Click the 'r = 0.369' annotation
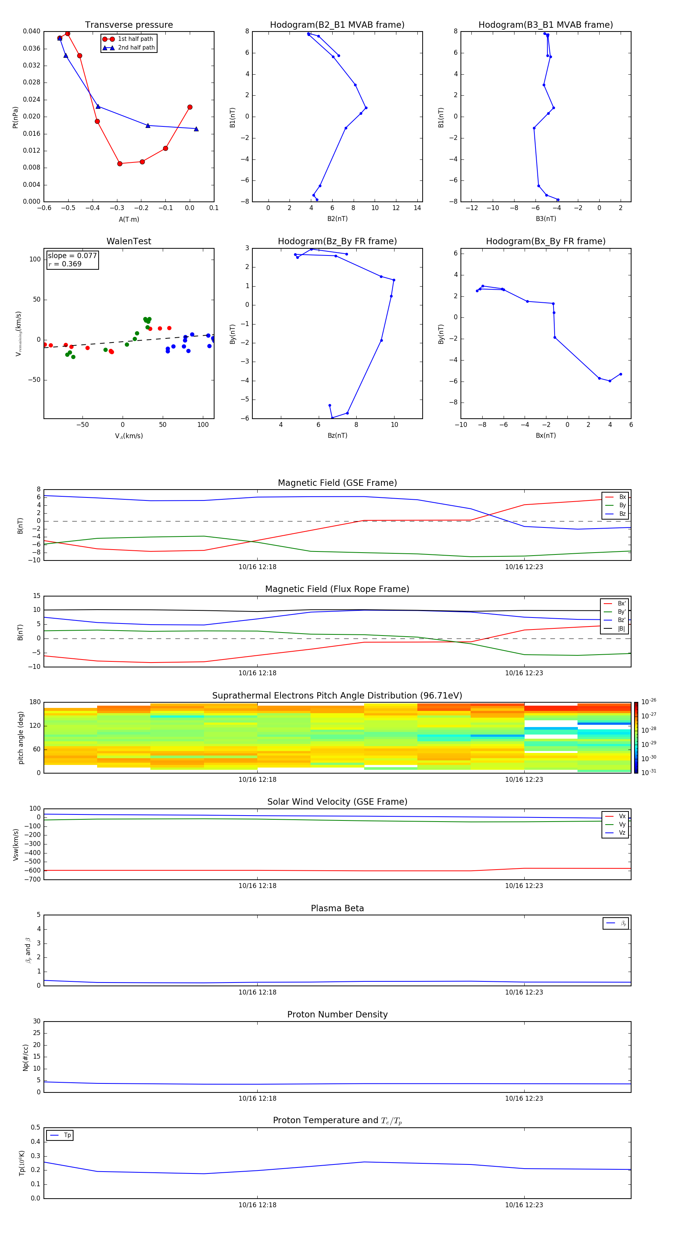The width and height of the screenshot is (675, 1238). click(65, 264)
